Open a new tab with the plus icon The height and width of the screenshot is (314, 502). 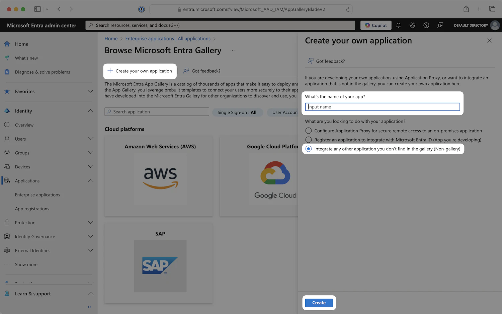(479, 9)
